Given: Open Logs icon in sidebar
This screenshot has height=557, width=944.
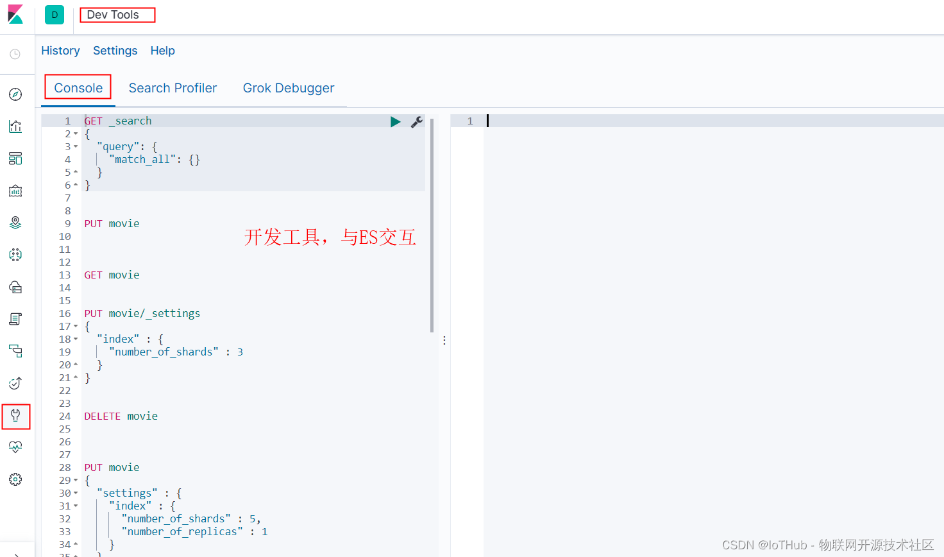Looking at the screenshot, I should 15,319.
